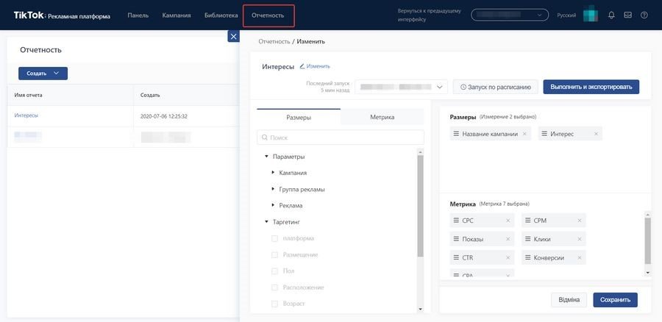Click Выполнить и экспортировать button
Viewport: 662px width, 322px height.
coord(591,87)
